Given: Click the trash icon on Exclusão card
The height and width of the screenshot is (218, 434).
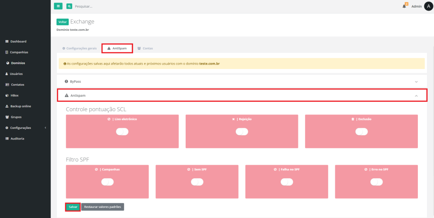Looking at the screenshot, I should (353, 119).
